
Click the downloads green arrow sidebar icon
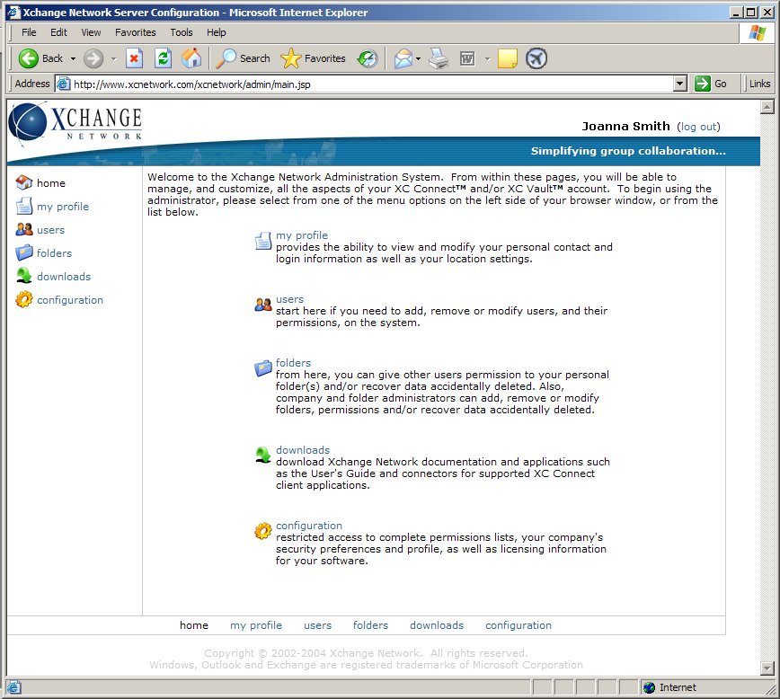(24, 276)
